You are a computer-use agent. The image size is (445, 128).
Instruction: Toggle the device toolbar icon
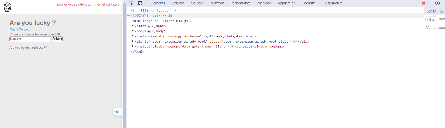pyautogui.click(x=140, y=3)
